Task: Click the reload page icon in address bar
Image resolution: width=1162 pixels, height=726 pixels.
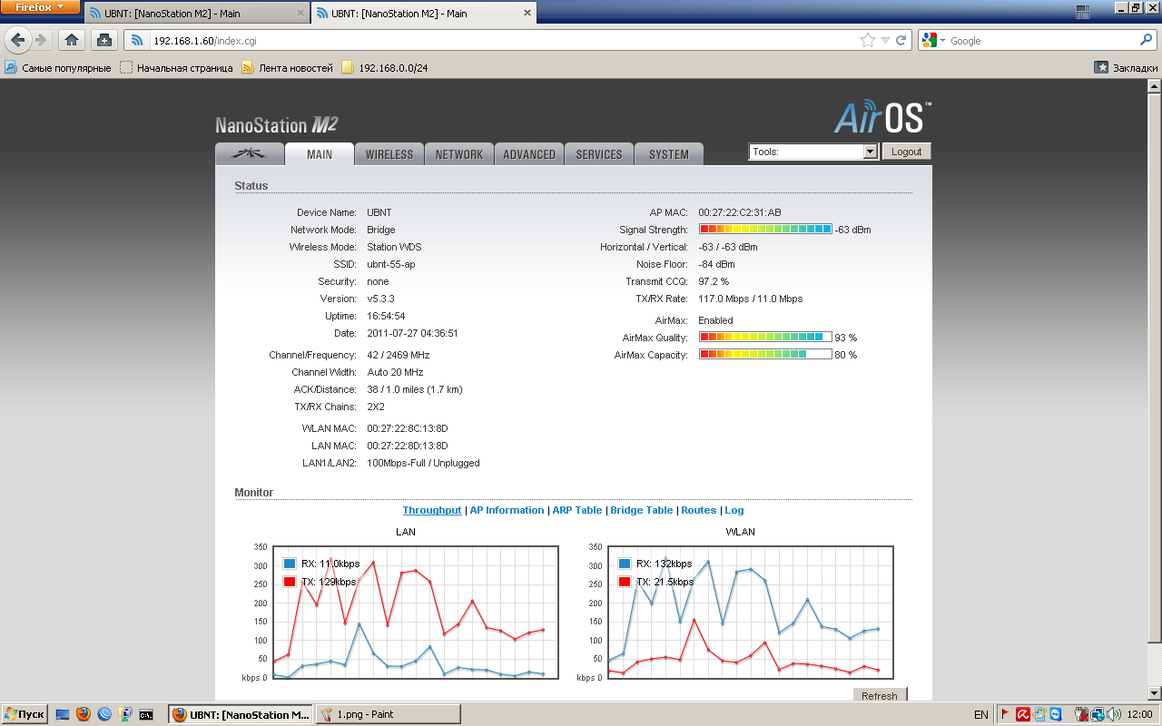Action: click(901, 40)
